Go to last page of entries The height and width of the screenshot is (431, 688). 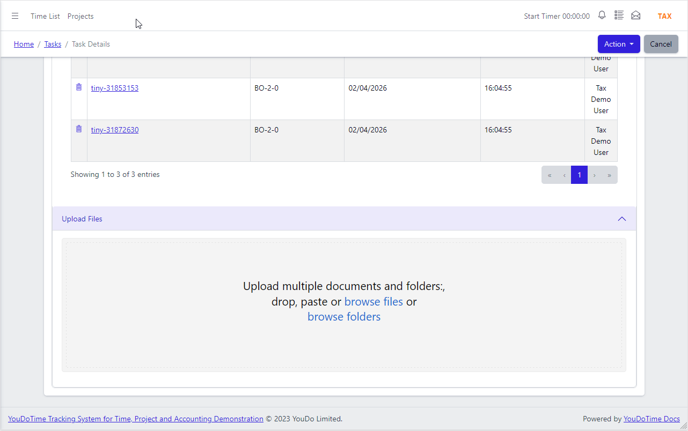point(609,175)
